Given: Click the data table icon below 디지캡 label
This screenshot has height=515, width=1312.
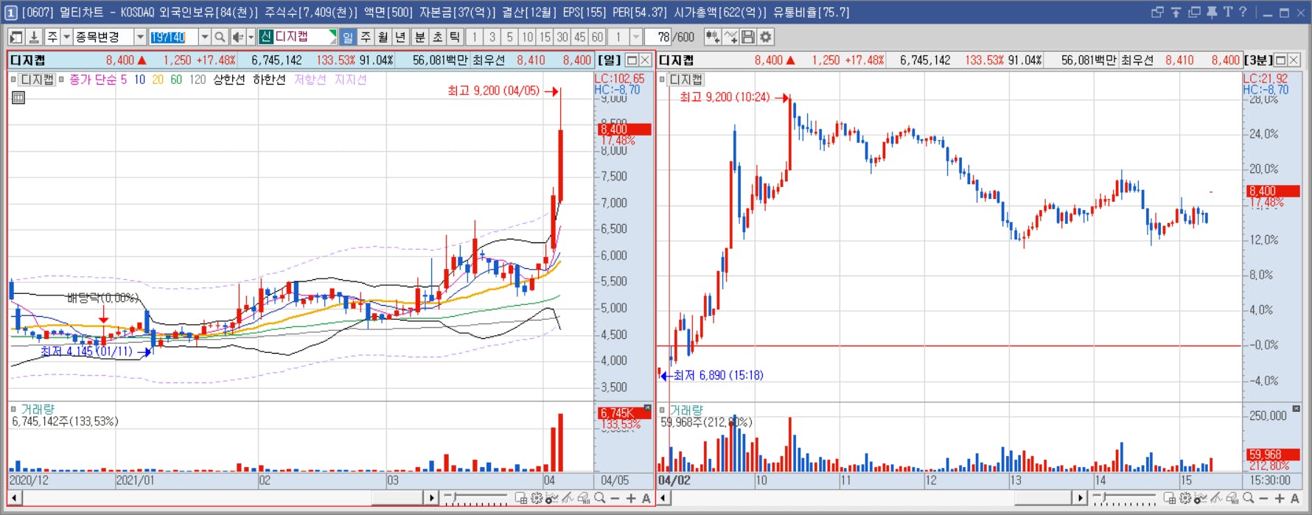Looking at the screenshot, I should pyautogui.click(x=18, y=97).
